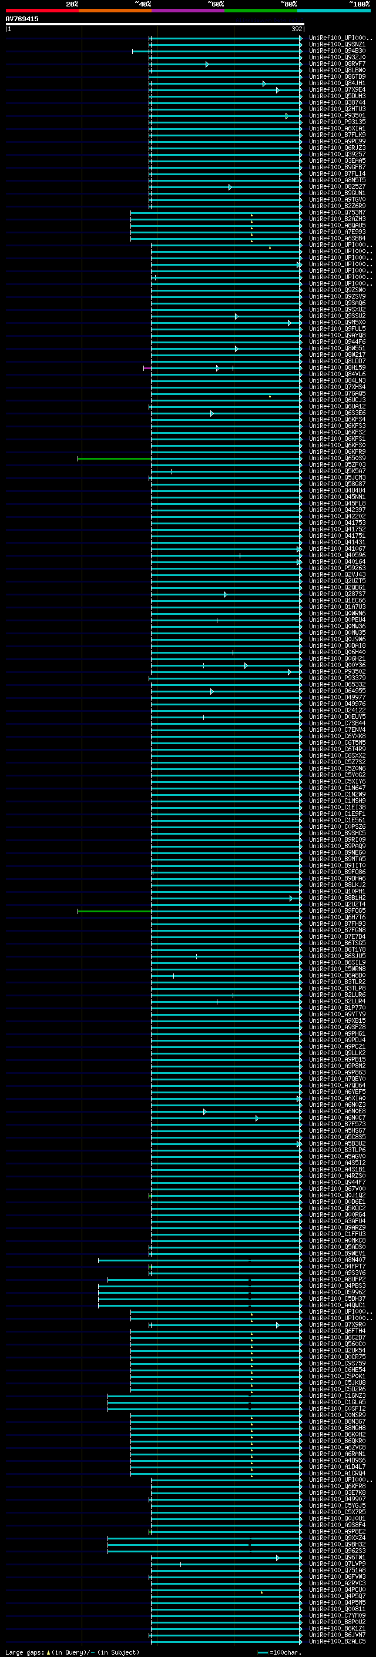Select hit label UniRef100_C5DH37

[x=337, y=1298]
